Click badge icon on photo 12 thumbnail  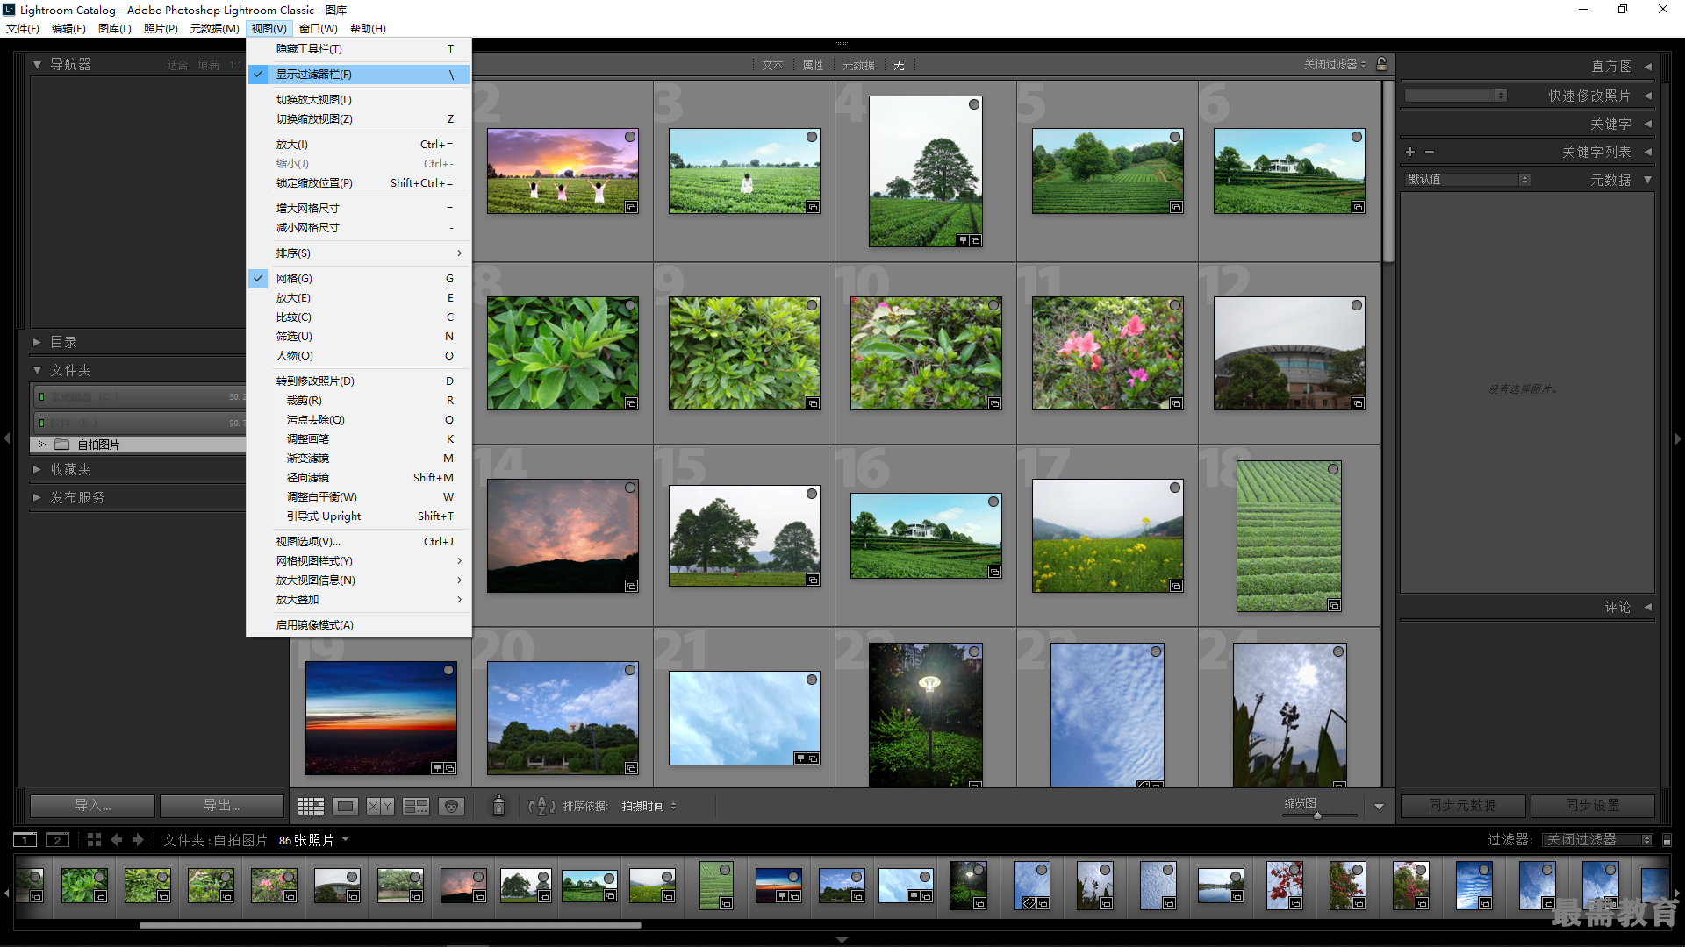click(x=1358, y=404)
